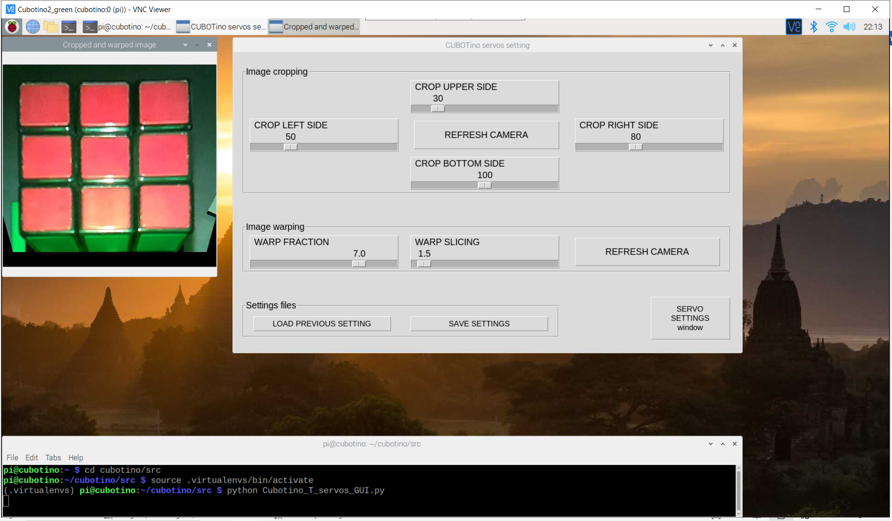Shade the Cropped and warped image window
This screenshot has height=521, width=892.
(197, 44)
